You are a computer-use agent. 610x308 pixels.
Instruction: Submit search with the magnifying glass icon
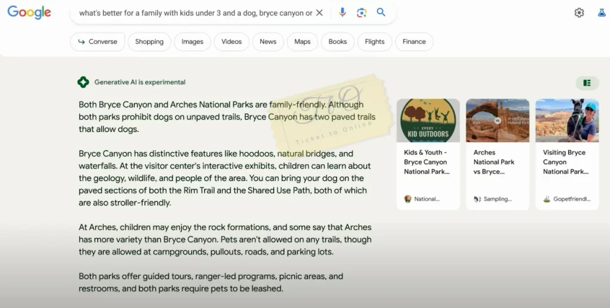click(x=381, y=12)
